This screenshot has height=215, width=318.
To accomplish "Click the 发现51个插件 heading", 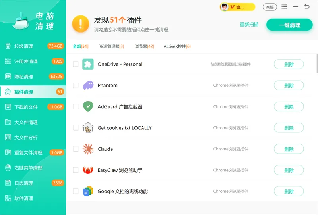I will tap(118, 20).
